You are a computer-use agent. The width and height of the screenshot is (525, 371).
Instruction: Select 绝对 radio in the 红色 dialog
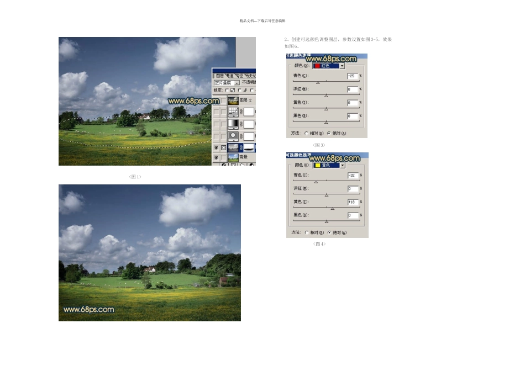pyautogui.click(x=329, y=134)
